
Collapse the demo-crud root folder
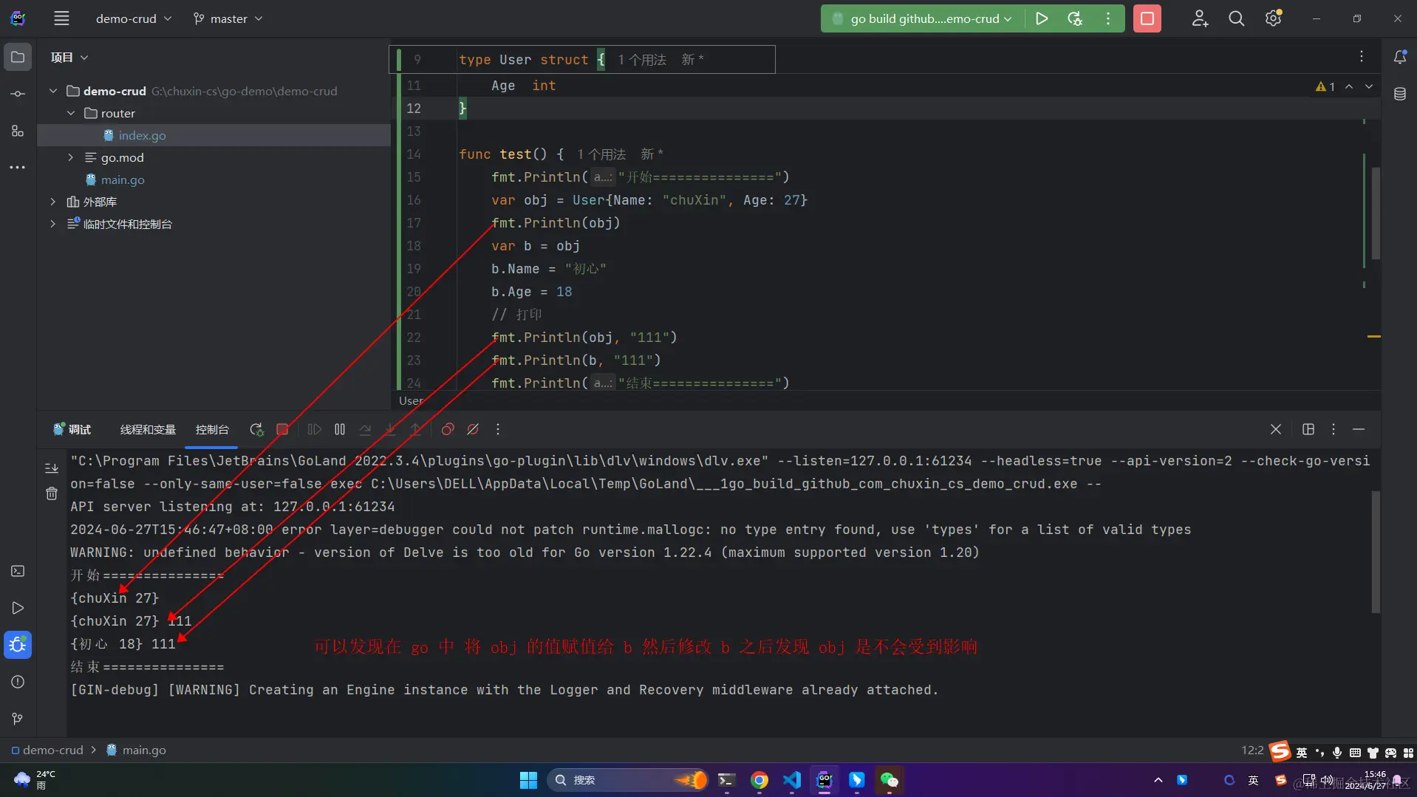(x=53, y=91)
